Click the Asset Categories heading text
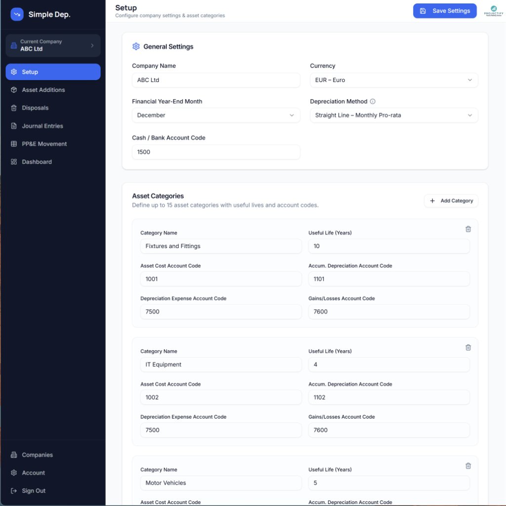The width and height of the screenshot is (506, 506). 158,196
